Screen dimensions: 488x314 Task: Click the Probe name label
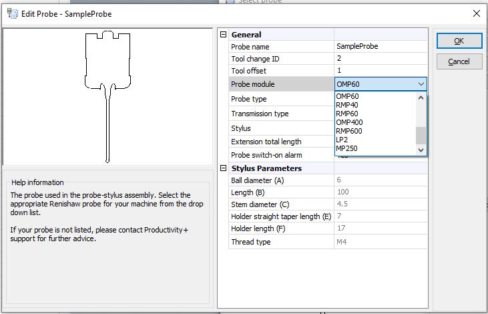[x=250, y=47]
